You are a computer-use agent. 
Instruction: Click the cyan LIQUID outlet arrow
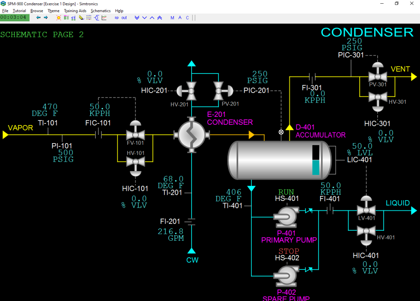[414, 211]
